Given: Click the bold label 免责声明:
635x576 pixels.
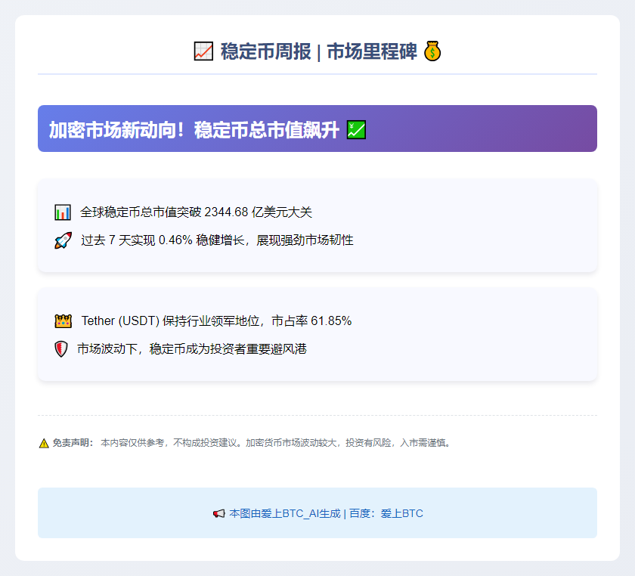Looking at the screenshot, I should [x=73, y=443].
